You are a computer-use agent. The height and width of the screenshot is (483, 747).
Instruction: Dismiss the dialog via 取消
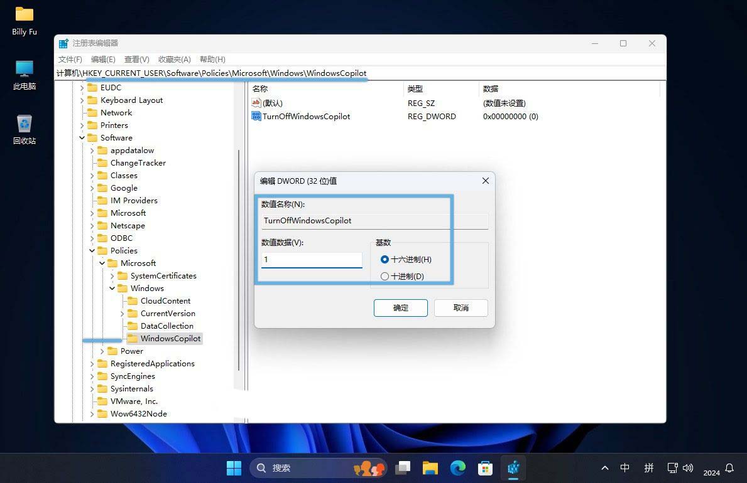coord(461,307)
